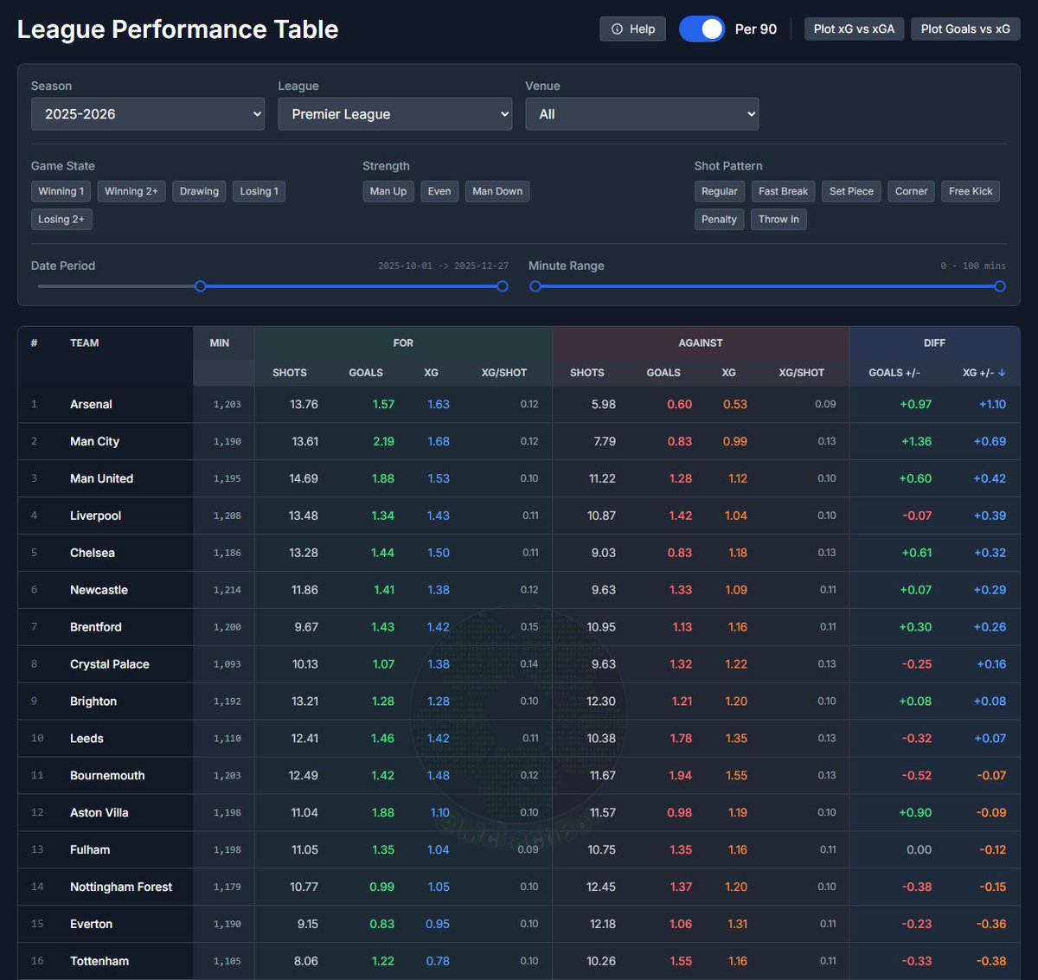The height and width of the screenshot is (980, 1038).
Task: Select the Penalty shot pattern chip
Action: point(719,219)
